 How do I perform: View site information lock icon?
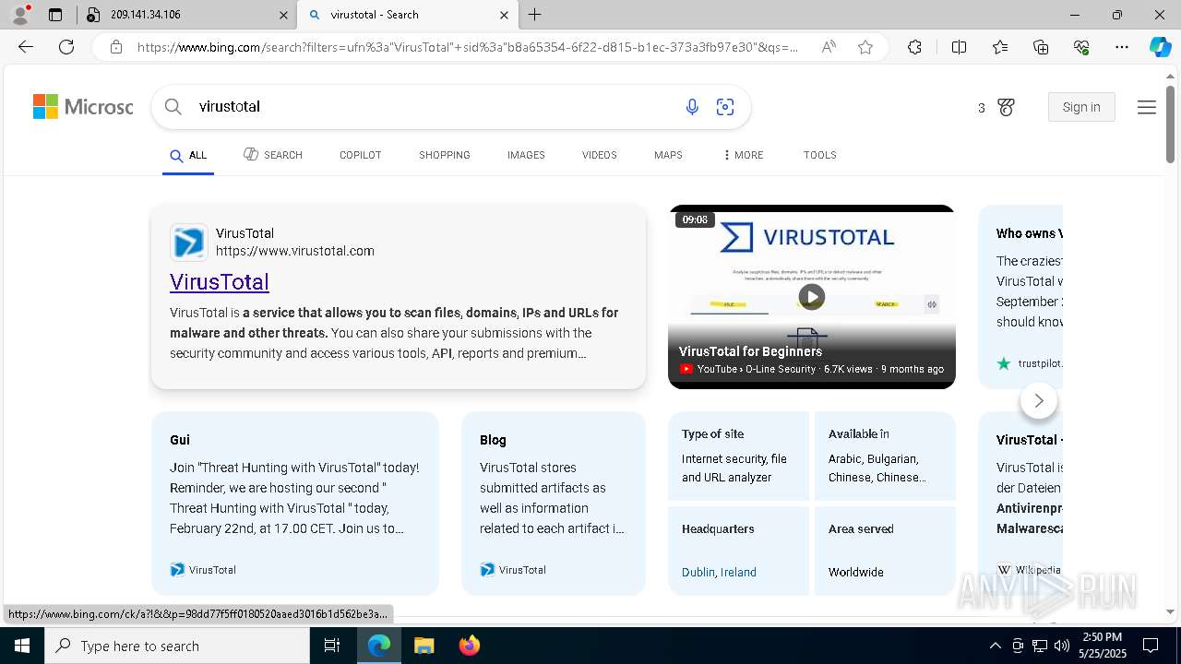pos(116,47)
